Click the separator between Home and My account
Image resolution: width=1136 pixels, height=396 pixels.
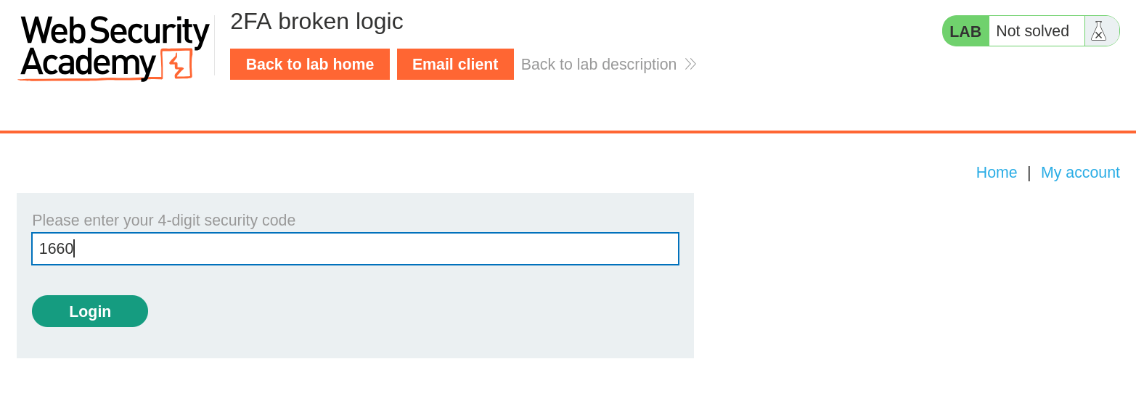1029,173
